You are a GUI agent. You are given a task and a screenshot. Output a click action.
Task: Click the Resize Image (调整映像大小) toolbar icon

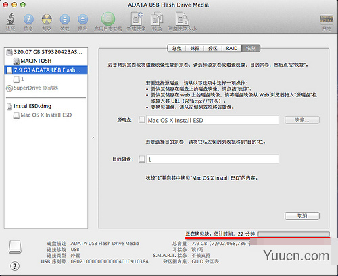(x=183, y=19)
